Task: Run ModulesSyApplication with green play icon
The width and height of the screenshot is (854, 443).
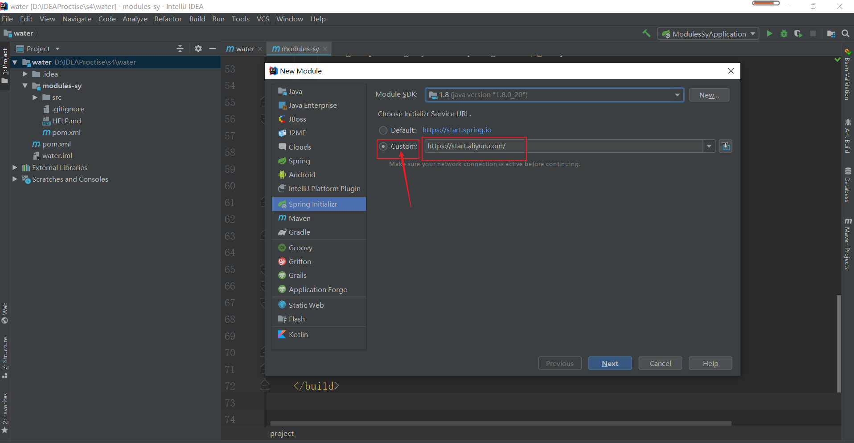Action: pos(769,33)
